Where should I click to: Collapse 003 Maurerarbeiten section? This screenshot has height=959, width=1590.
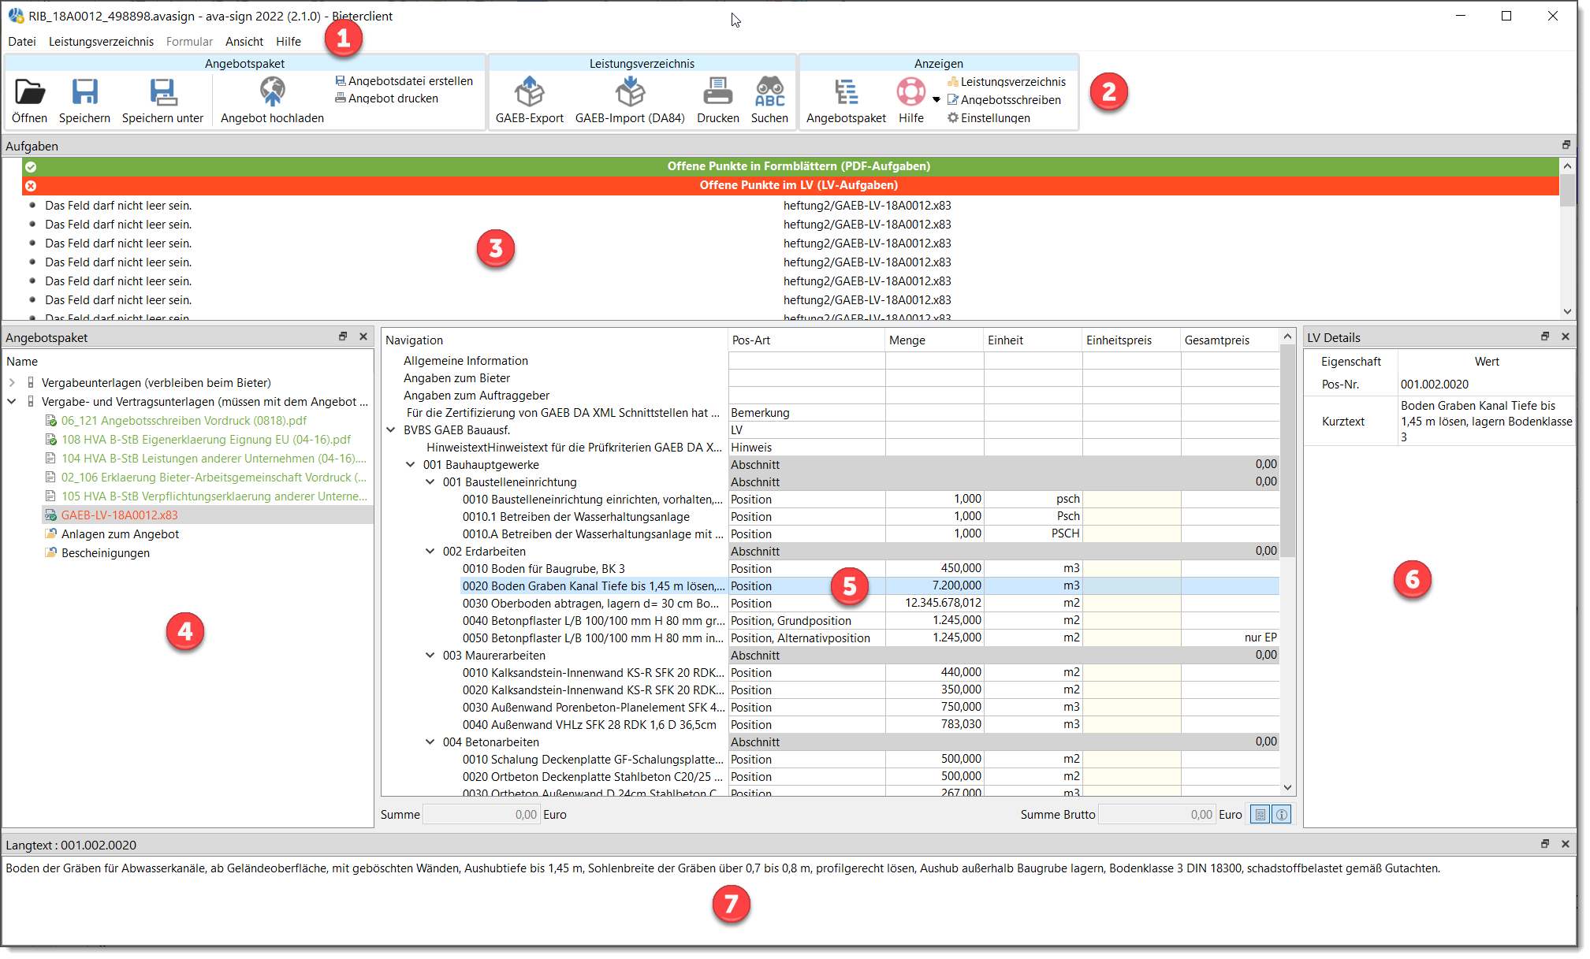(430, 656)
